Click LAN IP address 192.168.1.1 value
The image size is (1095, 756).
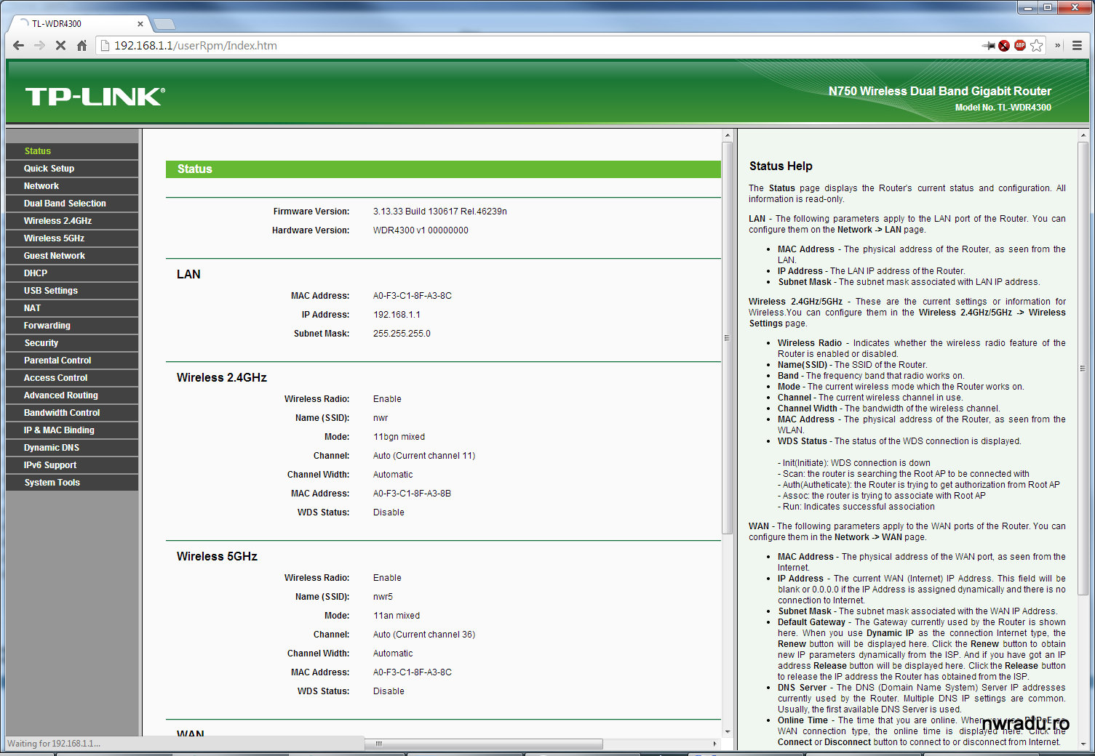(397, 315)
